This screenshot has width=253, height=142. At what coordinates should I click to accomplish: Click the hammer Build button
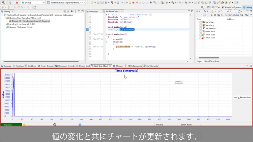[x=3, y=3]
